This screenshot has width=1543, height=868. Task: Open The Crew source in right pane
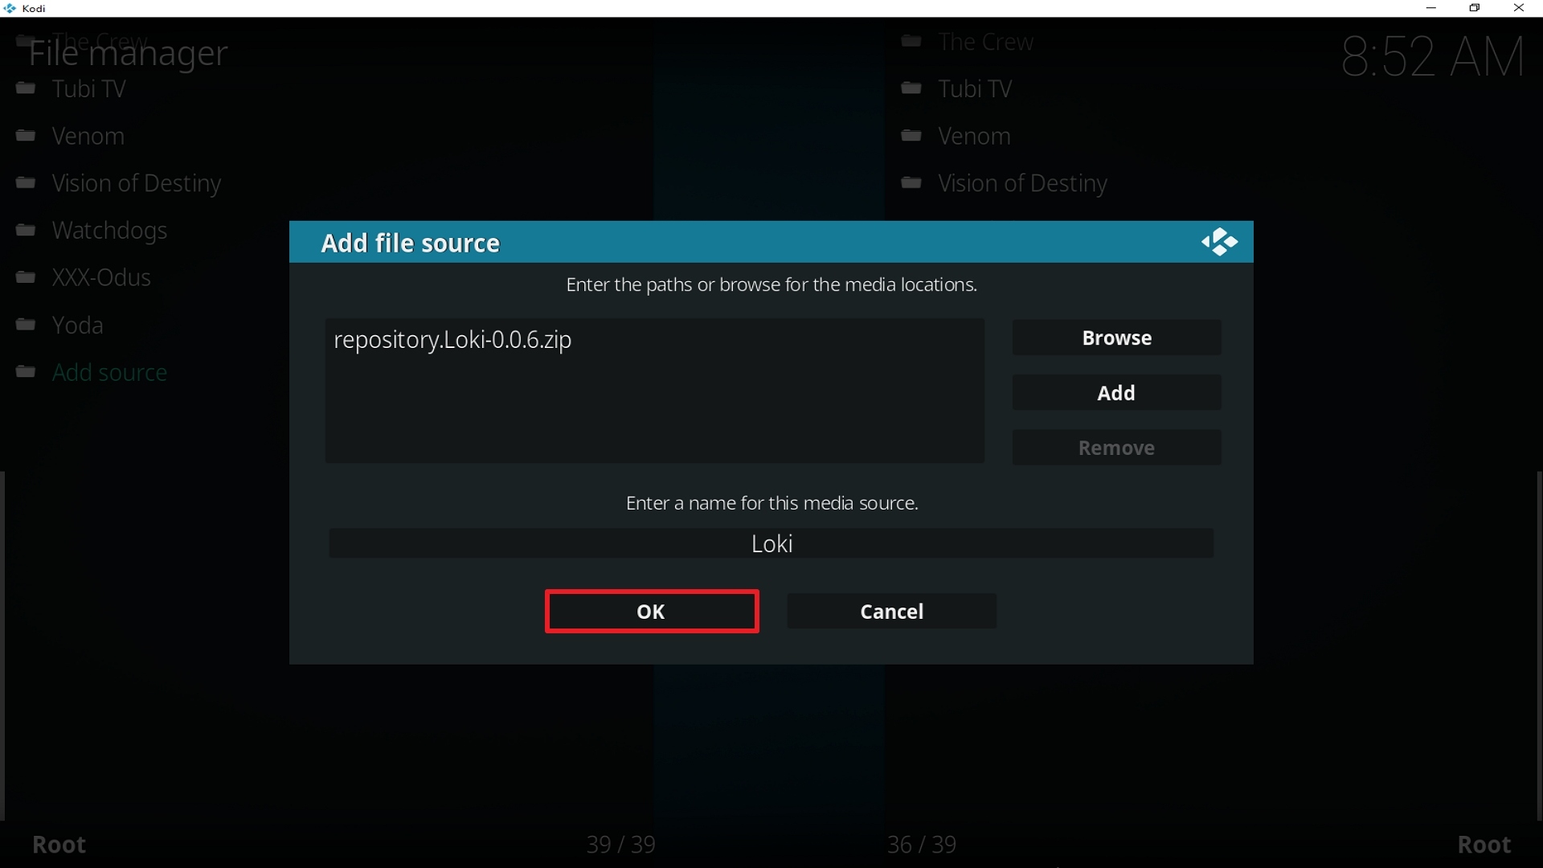986,42
